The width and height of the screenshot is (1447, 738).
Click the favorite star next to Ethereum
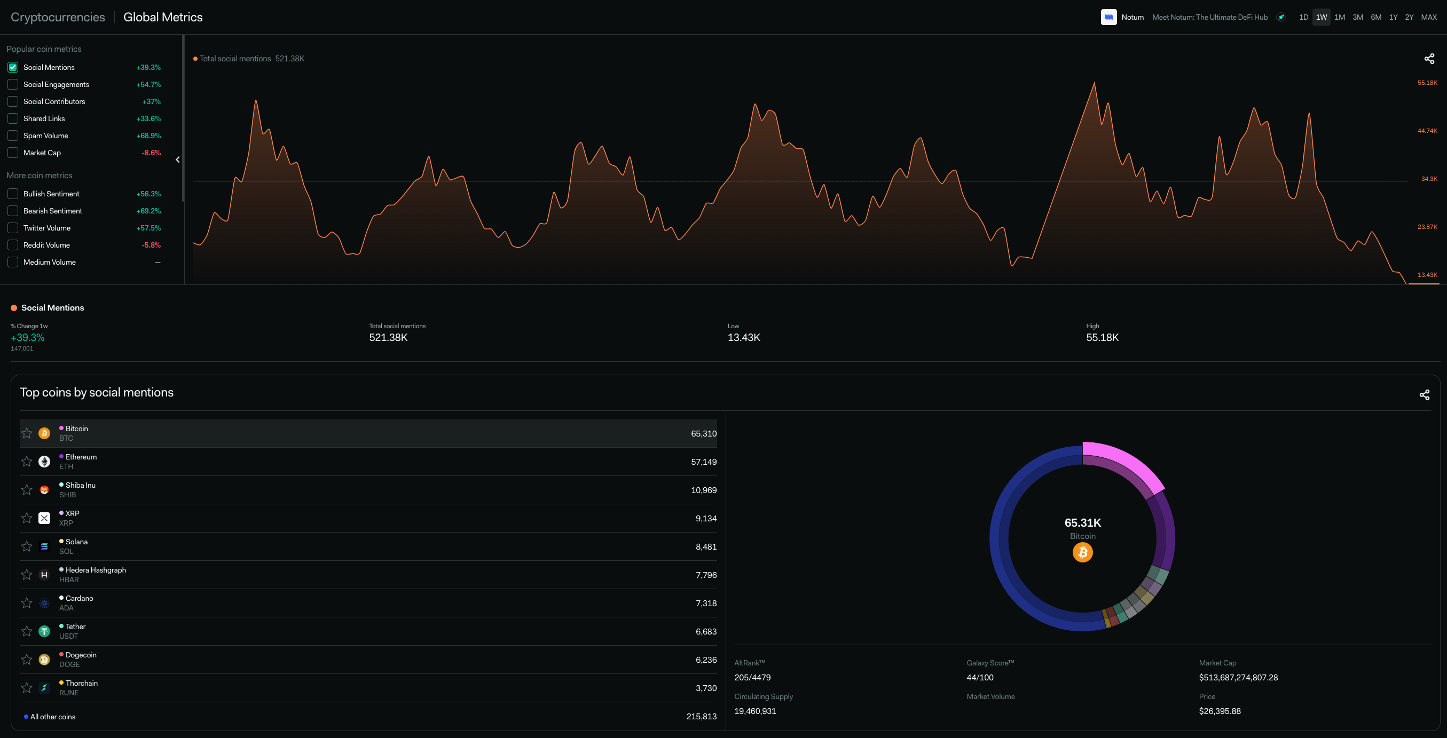pos(26,462)
